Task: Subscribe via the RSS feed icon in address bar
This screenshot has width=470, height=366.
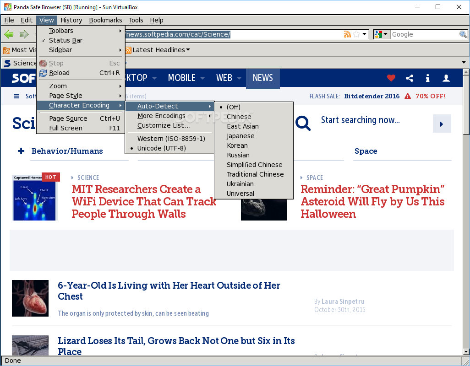Action: pos(347,34)
